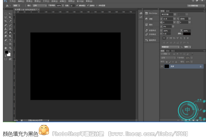Toggle the 连续的 contiguous checkbox

[88, 5]
